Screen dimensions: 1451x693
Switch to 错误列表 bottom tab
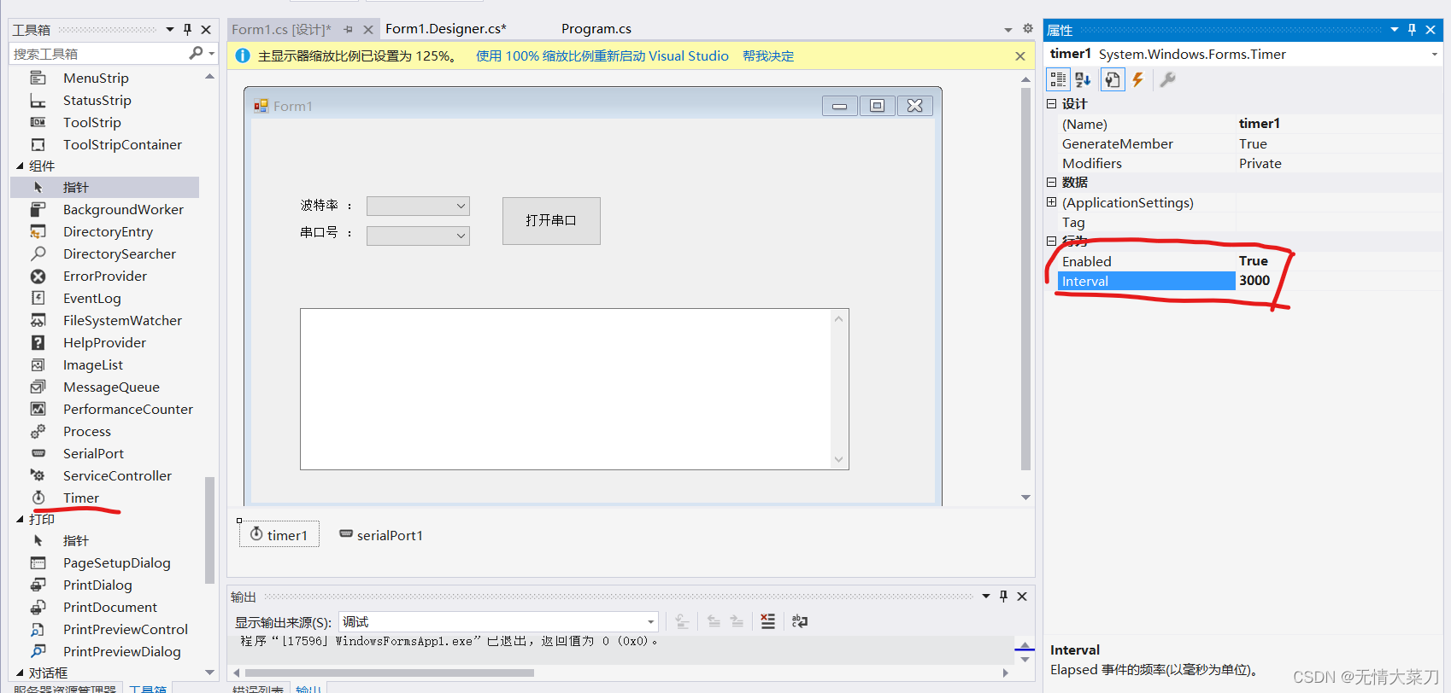click(x=258, y=688)
